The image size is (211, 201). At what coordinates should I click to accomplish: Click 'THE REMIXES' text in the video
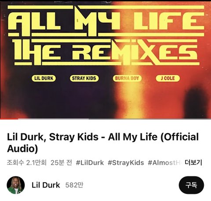(106, 52)
